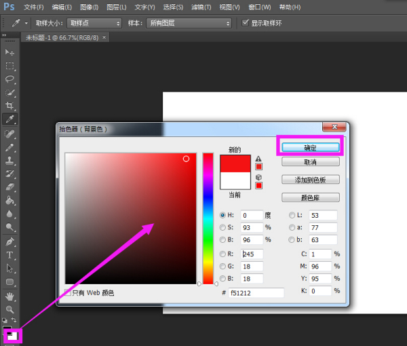The image size is (407, 346).
Task: Expand the collapsed toolbox double-arrow
Action: [x=4, y=35]
